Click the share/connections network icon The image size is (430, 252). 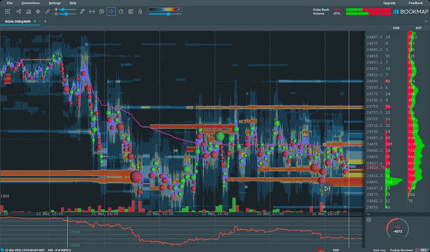point(19,11)
